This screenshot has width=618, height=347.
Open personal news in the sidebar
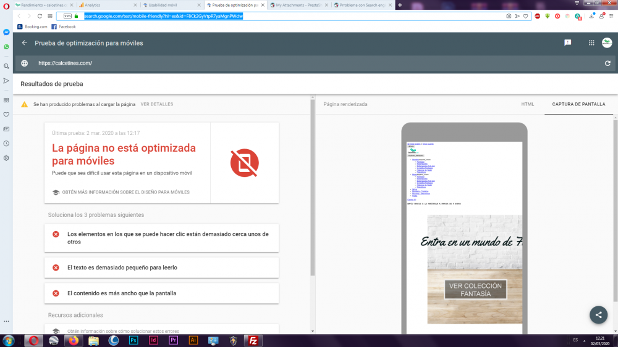pyautogui.click(x=6, y=129)
